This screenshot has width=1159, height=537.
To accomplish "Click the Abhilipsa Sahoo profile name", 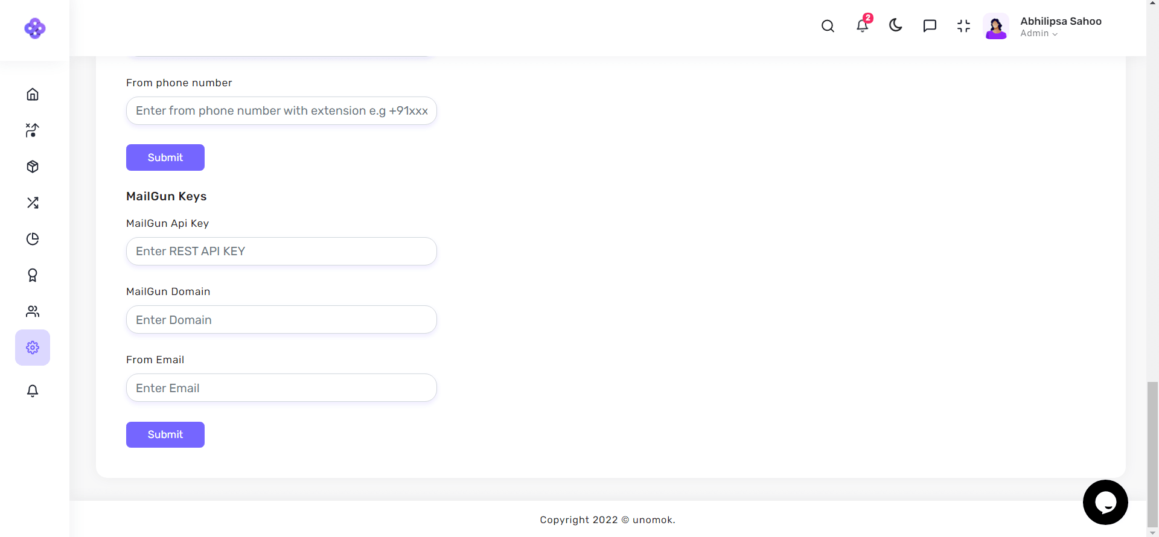I will 1061,21.
